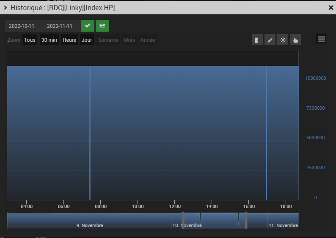The image size is (336, 238).
Task: Toggle the stacked column display icon
Action: 257,40
